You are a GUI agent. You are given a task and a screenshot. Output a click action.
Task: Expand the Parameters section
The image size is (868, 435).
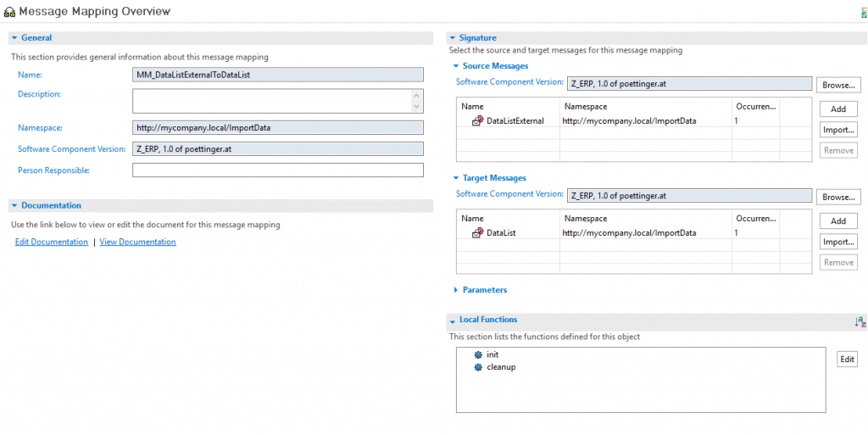click(x=456, y=289)
